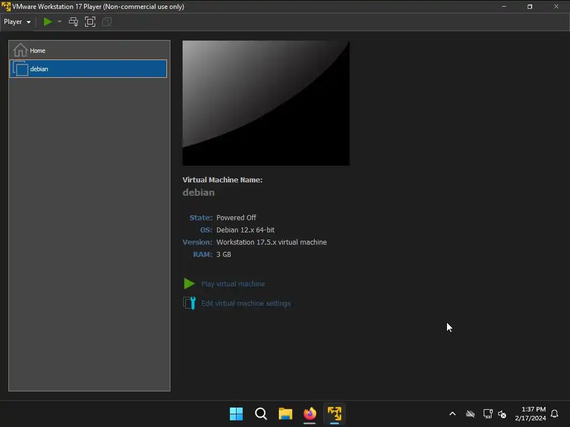This screenshot has width=570, height=427.
Task: Click the green Power On toolbar button
Action: (x=48, y=22)
